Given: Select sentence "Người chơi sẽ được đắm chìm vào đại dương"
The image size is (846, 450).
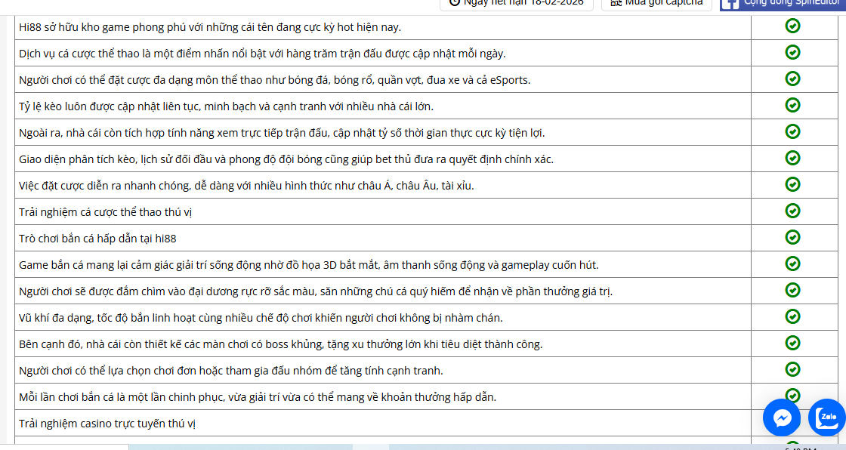Looking at the screenshot, I should [x=316, y=291].
